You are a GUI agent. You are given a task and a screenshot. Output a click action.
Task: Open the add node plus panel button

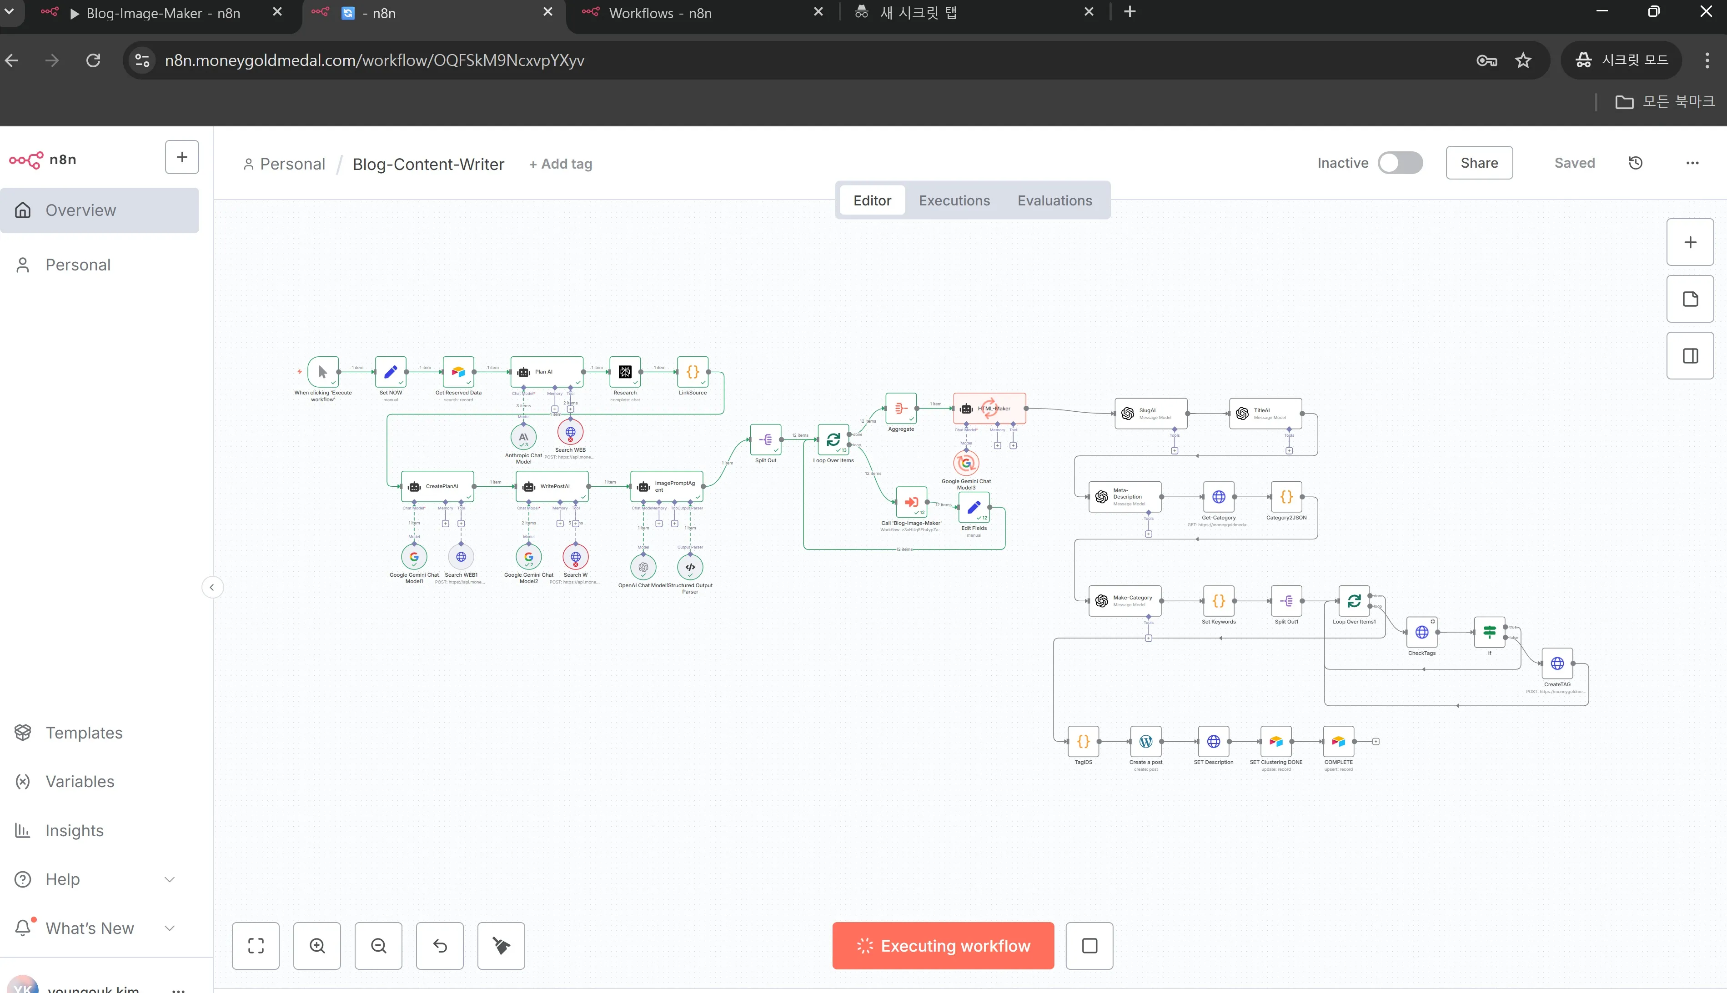(1690, 242)
